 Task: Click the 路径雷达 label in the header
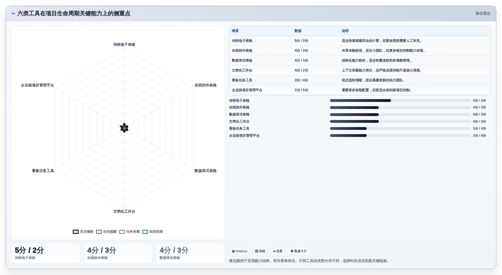(x=483, y=14)
